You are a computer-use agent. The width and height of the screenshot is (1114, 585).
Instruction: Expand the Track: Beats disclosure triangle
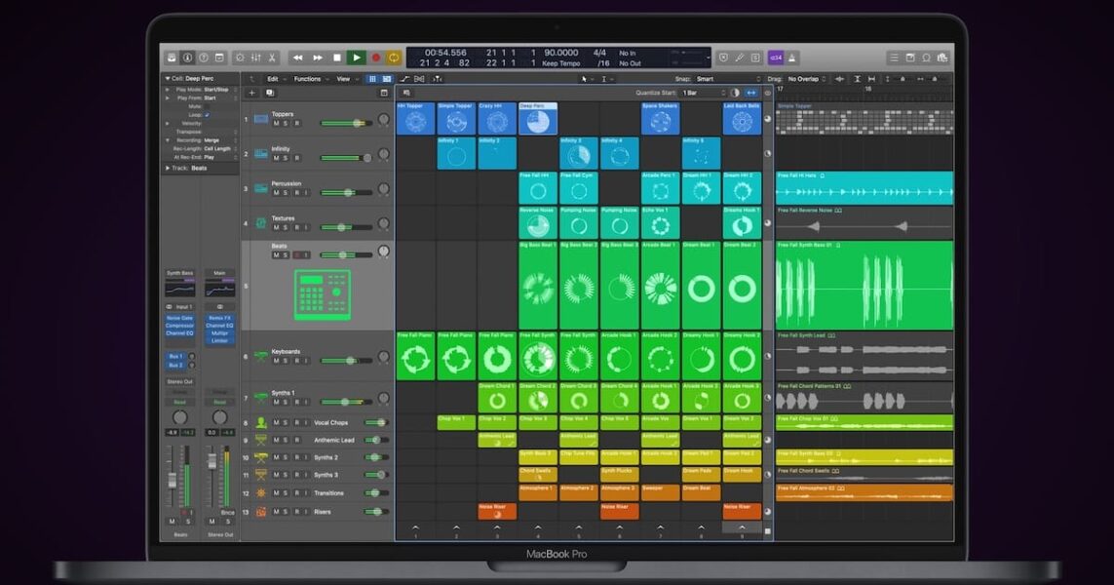(x=167, y=168)
